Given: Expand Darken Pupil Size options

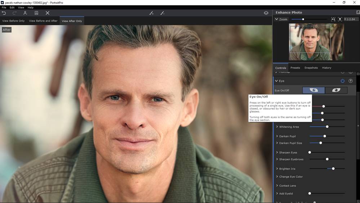Looking at the screenshot, I should point(277,143).
